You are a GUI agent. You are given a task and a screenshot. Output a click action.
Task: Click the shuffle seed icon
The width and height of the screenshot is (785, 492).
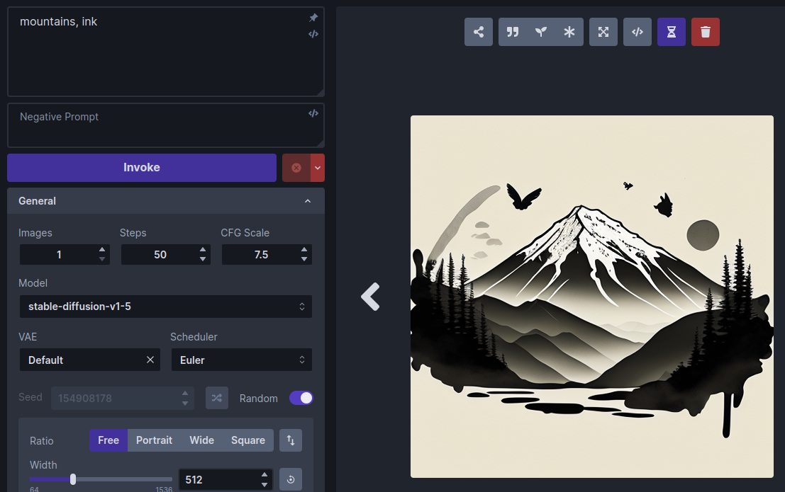pyautogui.click(x=217, y=398)
